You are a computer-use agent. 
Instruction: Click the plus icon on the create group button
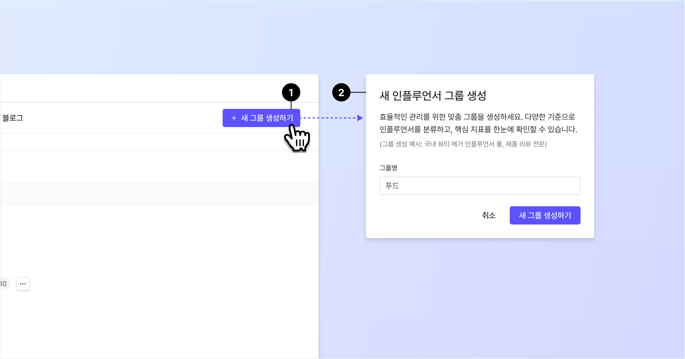[234, 118]
